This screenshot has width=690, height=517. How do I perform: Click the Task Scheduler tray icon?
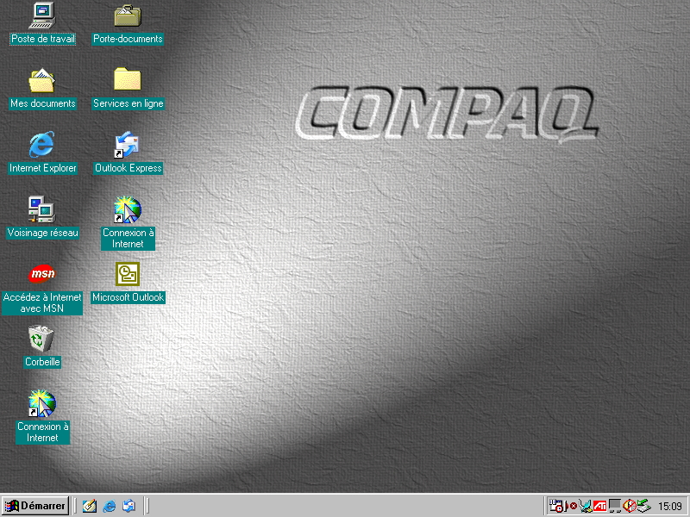coord(556,506)
